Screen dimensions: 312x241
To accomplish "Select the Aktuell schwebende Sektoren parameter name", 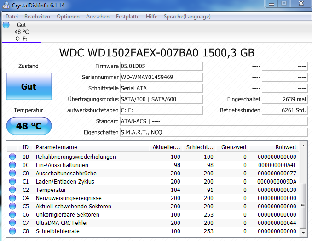I will (x=74, y=207).
